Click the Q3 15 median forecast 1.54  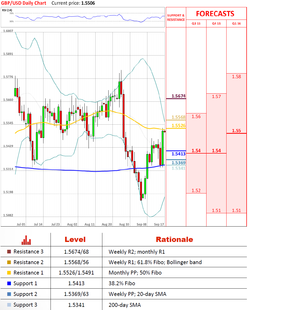[196, 151]
